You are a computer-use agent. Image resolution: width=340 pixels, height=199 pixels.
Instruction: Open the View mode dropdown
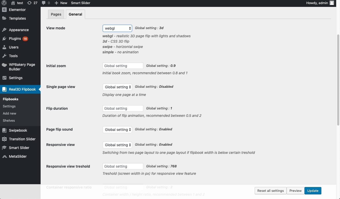[x=117, y=28]
